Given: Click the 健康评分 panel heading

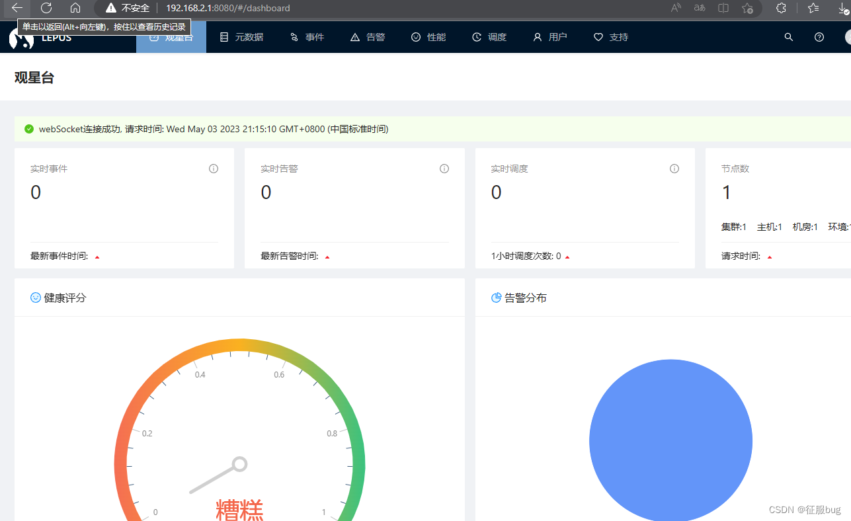Looking at the screenshot, I should [65, 298].
